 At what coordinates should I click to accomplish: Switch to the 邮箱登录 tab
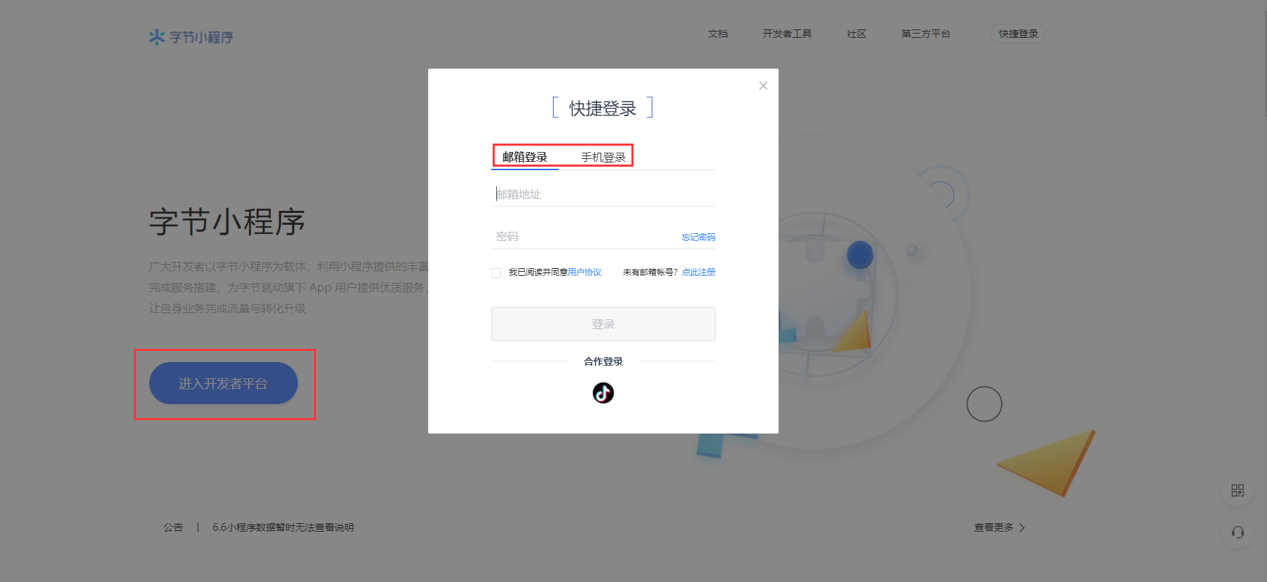(x=525, y=157)
